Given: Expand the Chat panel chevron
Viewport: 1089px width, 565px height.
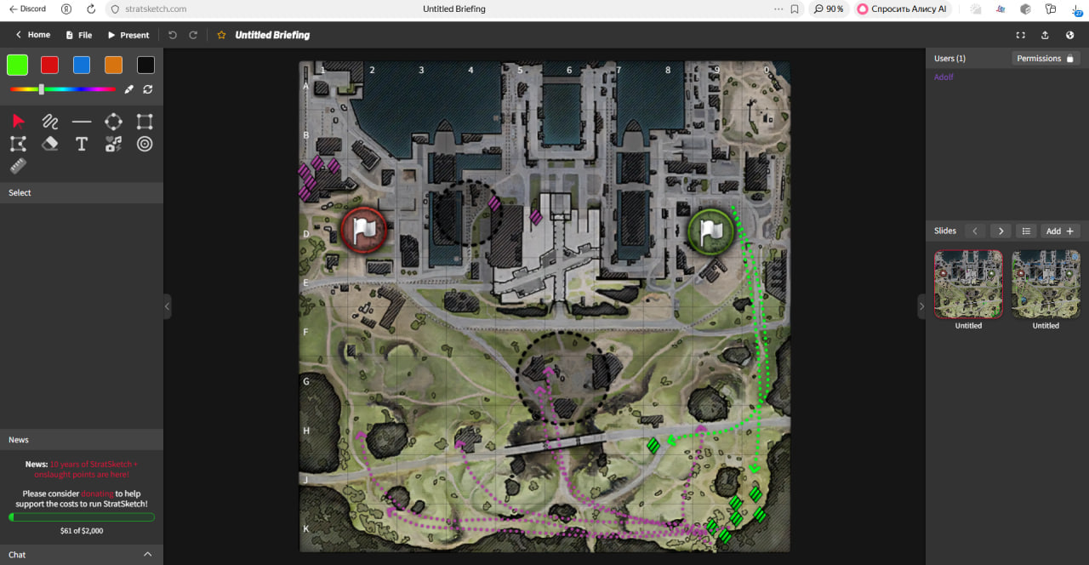Looking at the screenshot, I should click(147, 554).
